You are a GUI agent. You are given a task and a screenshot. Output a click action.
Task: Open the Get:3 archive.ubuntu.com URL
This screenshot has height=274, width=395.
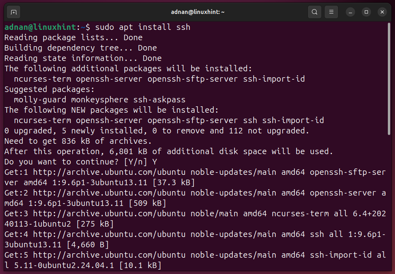(109, 214)
